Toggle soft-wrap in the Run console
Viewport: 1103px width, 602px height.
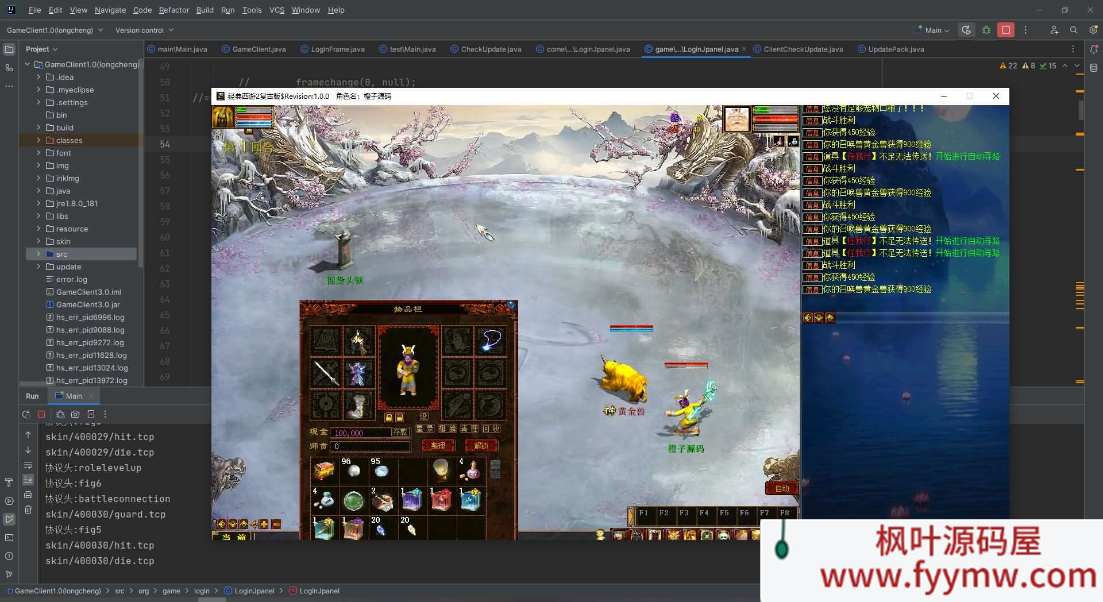click(x=28, y=465)
